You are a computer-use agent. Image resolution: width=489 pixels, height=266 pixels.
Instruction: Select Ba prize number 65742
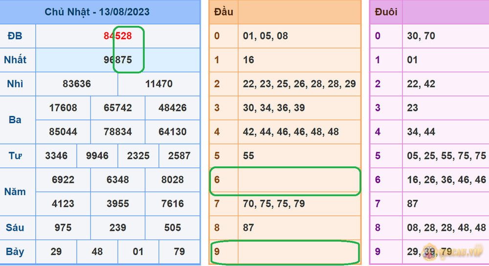pyautogui.click(x=118, y=108)
